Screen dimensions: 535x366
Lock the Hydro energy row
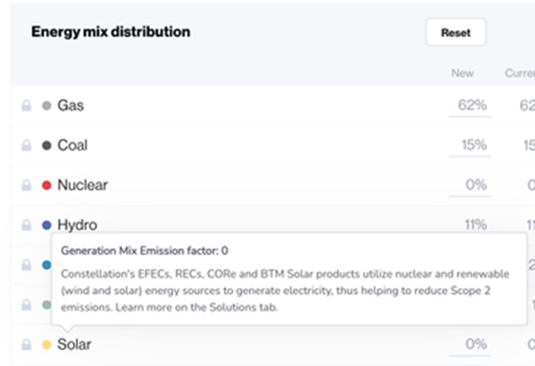coord(27,225)
